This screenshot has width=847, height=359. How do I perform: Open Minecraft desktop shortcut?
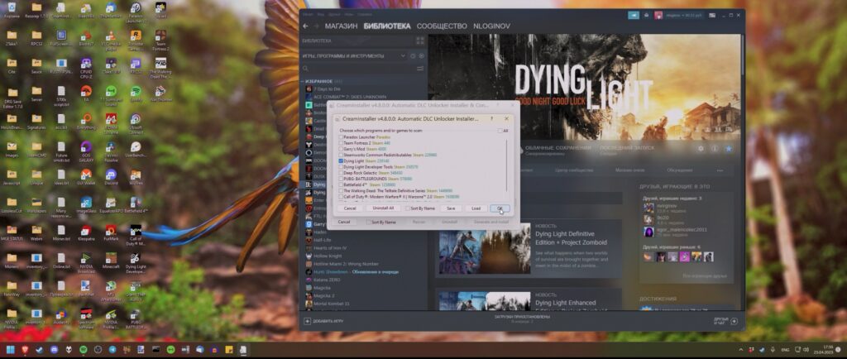(x=111, y=261)
